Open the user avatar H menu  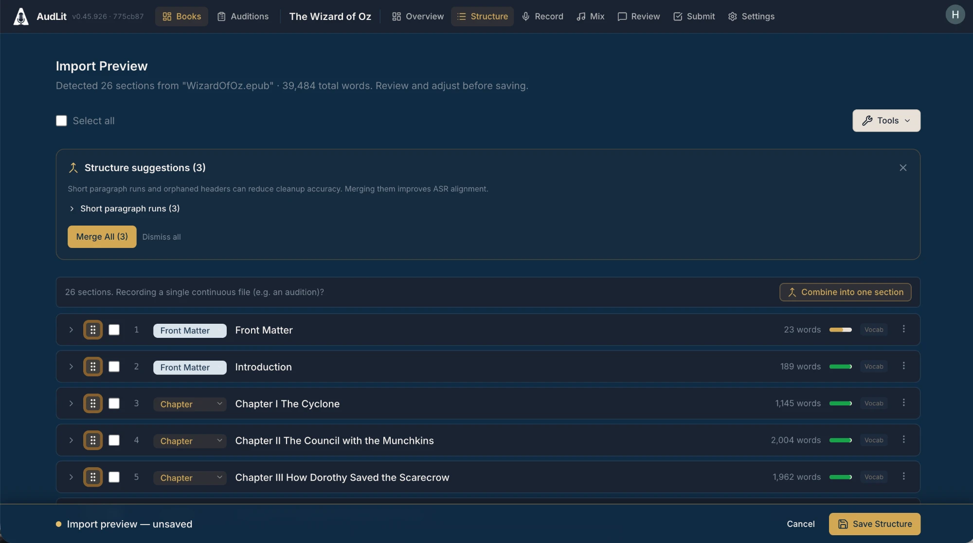(955, 15)
